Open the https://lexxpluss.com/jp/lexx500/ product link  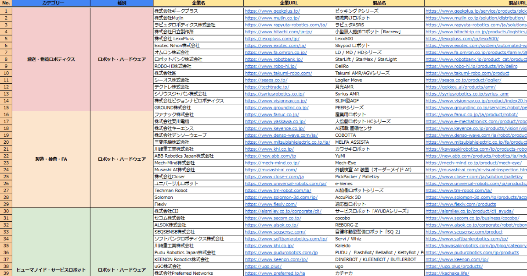tap(462, 39)
